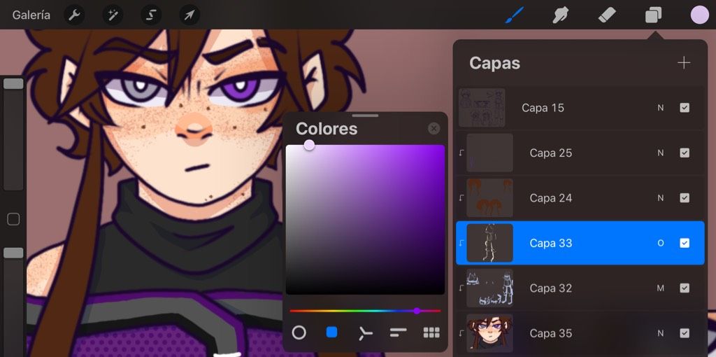716x357 pixels.
Task: Return to Galería
Action: tap(31, 15)
